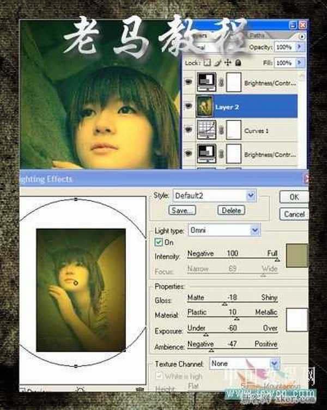Click the lock position move icon
This screenshot has width=327, height=410.
(x=228, y=63)
